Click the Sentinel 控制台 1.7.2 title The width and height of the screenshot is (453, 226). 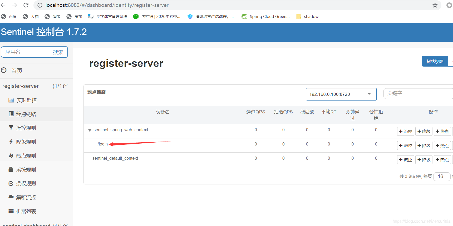pyautogui.click(x=44, y=32)
